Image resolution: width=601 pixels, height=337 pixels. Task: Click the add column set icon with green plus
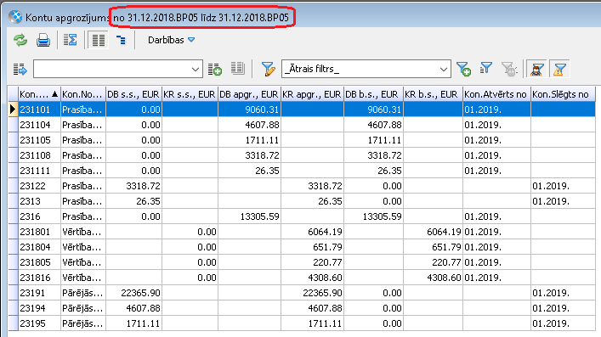(215, 69)
